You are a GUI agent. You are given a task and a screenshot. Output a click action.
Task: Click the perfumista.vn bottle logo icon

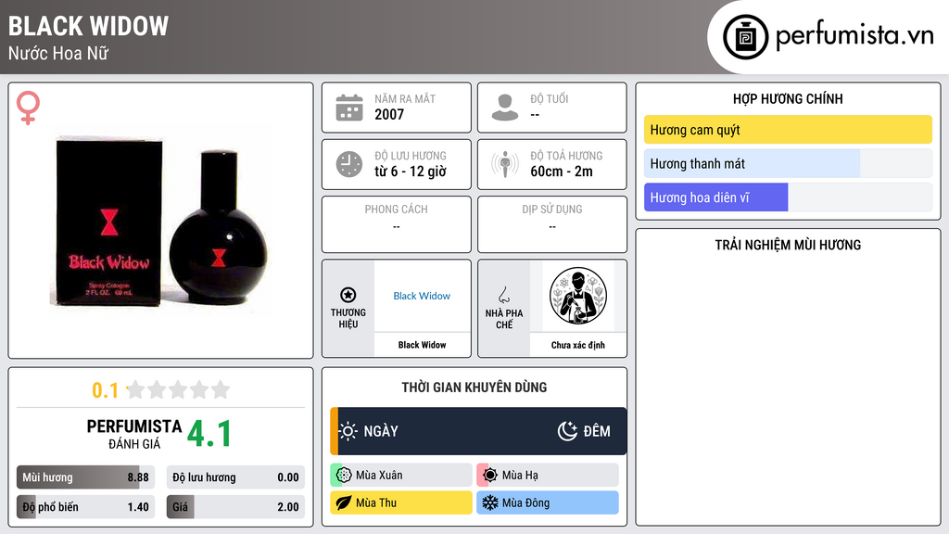click(x=745, y=37)
